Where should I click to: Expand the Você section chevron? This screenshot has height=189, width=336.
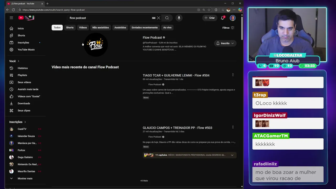click(x=18, y=61)
